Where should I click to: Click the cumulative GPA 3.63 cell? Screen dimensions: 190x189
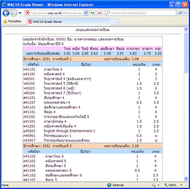pos(94,54)
